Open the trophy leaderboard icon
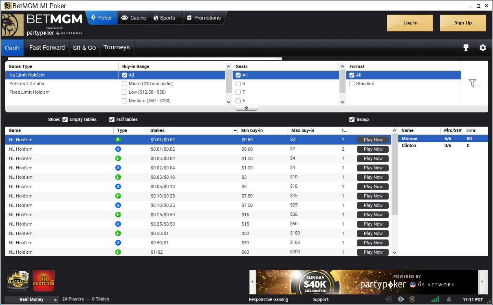 [x=466, y=48]
